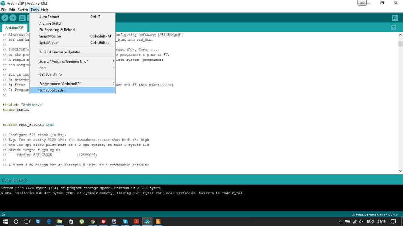The image size is (403, 226).
Task: Open the File menu
Action: coord(4,10)
